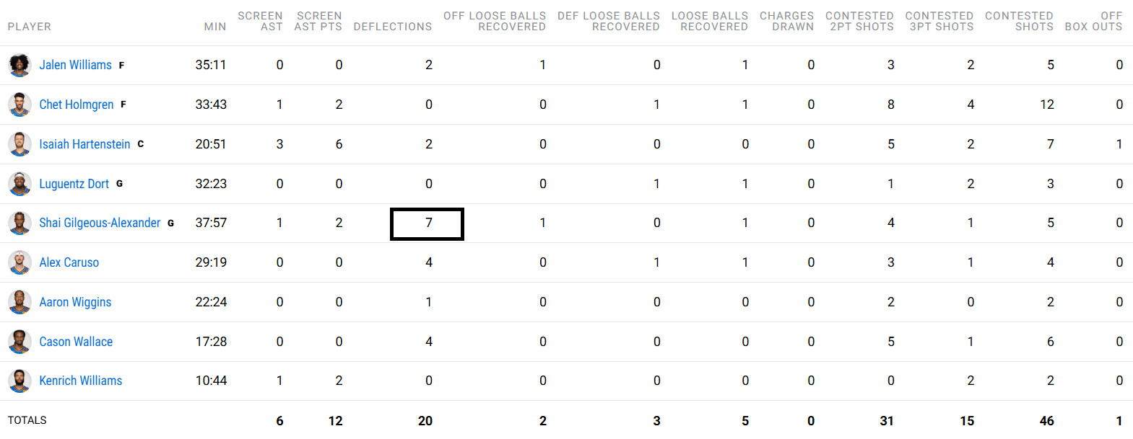Sort by the Player column header

[29, 27]
